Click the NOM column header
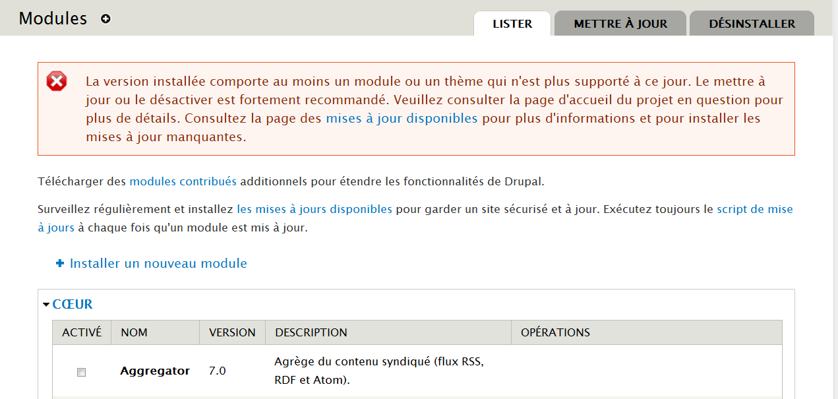The width and height of the screenshot is (838, 399). click(134, 332)
